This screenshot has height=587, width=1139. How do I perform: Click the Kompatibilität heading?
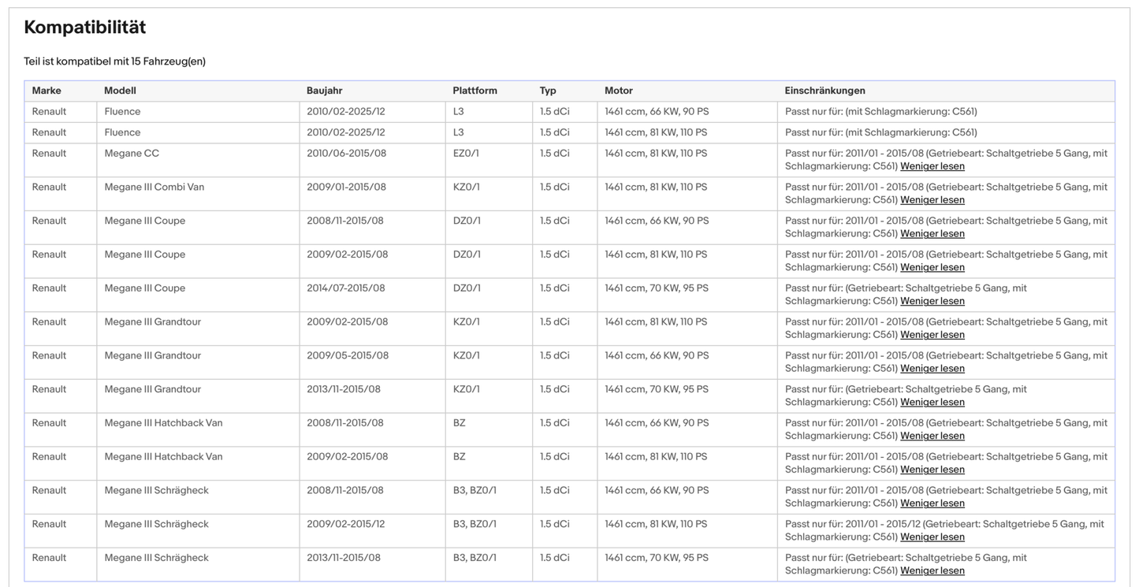coord(85,28)
